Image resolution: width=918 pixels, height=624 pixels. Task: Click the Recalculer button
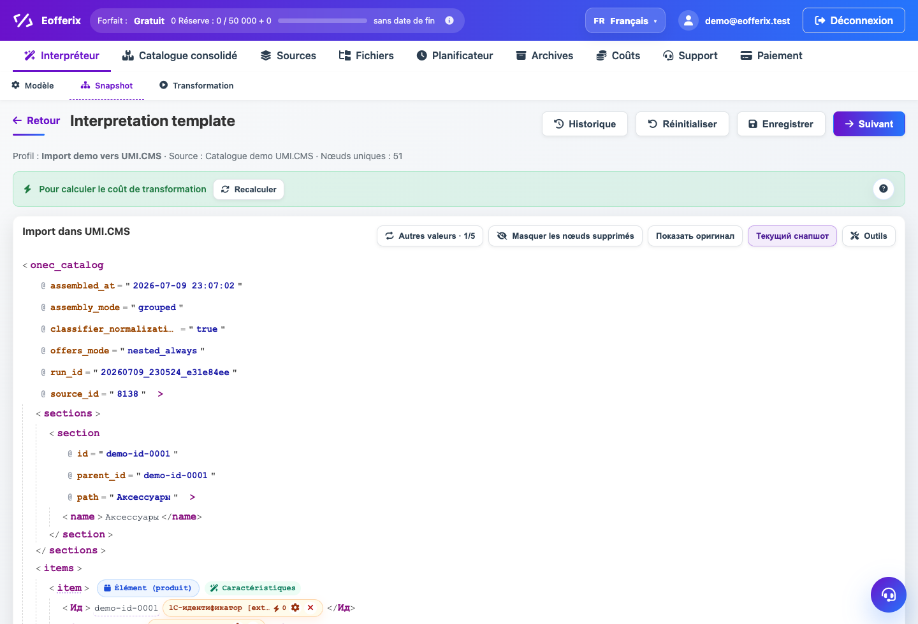tap(249, 189)
